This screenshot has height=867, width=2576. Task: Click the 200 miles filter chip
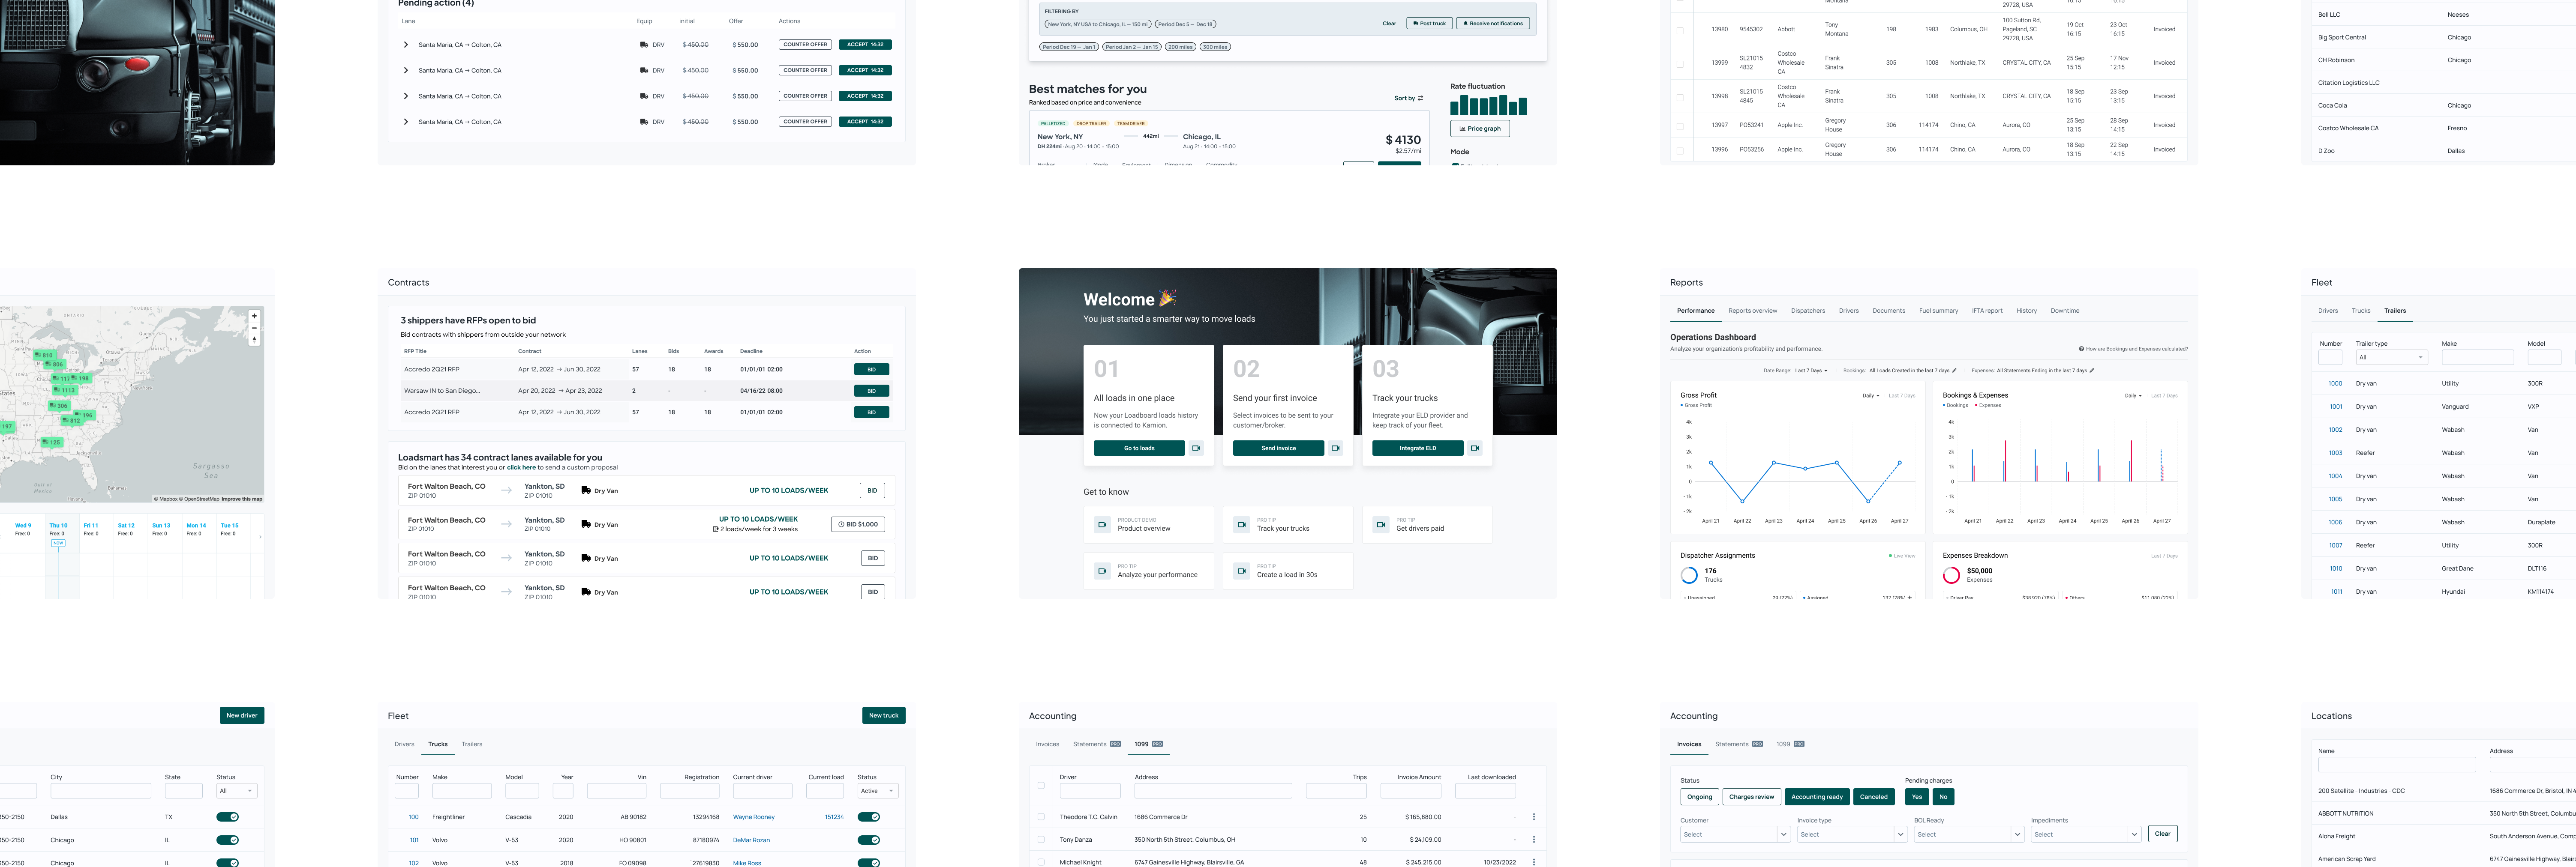click(1180, 47)
